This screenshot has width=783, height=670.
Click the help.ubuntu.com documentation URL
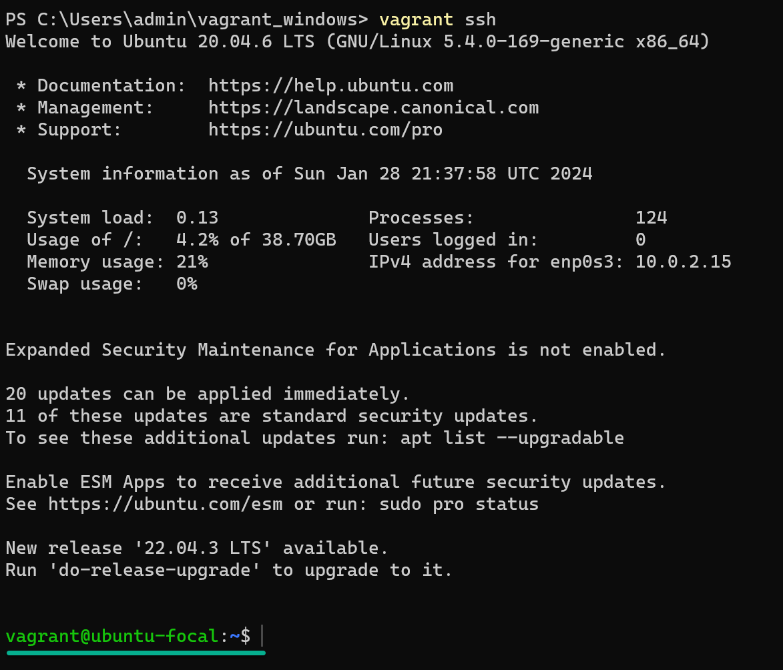coord(330,86)
